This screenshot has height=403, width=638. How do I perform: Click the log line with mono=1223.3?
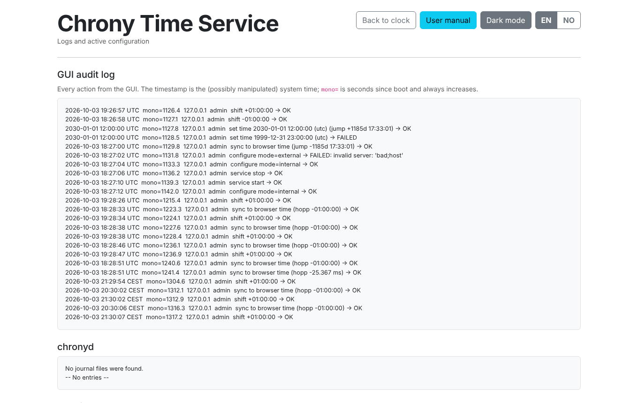click(x=212, y=209)
